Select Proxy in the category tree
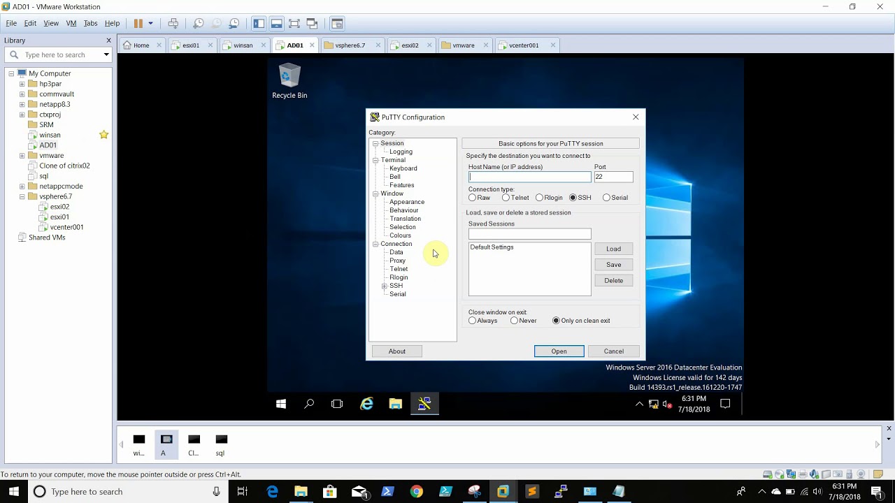Image resolution: width=895 pixels, height=503 pixels. click(397, 261)
